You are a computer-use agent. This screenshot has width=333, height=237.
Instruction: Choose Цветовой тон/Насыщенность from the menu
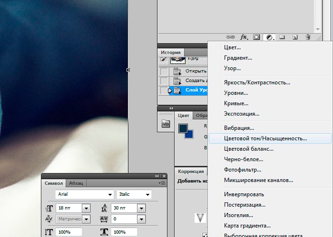[x=265, y=138]
